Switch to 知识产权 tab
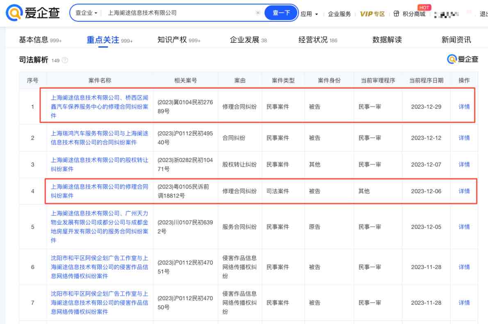The height and width of the screenshot is (324, 488). [179, 40]
